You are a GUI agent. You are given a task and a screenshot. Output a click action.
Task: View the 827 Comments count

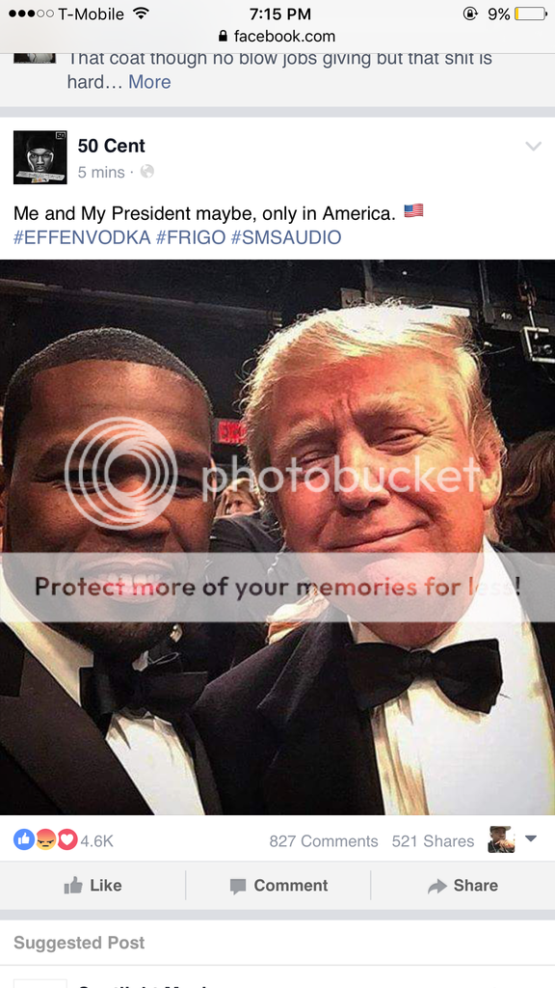click(324, 841)
